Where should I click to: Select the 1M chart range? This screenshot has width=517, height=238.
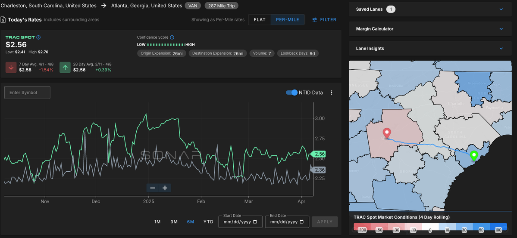(x=158, y=222)
